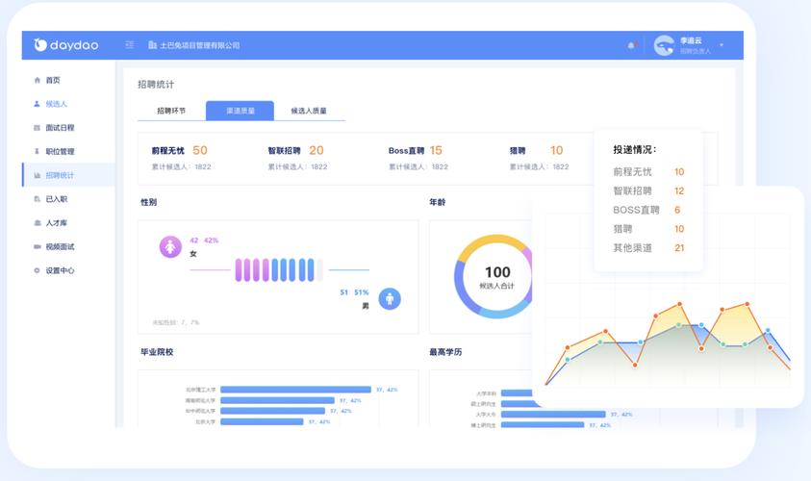This screenshot has height=481, width=811.
Task: Click the icon beside 职位管理
Action: click(37, 152)
